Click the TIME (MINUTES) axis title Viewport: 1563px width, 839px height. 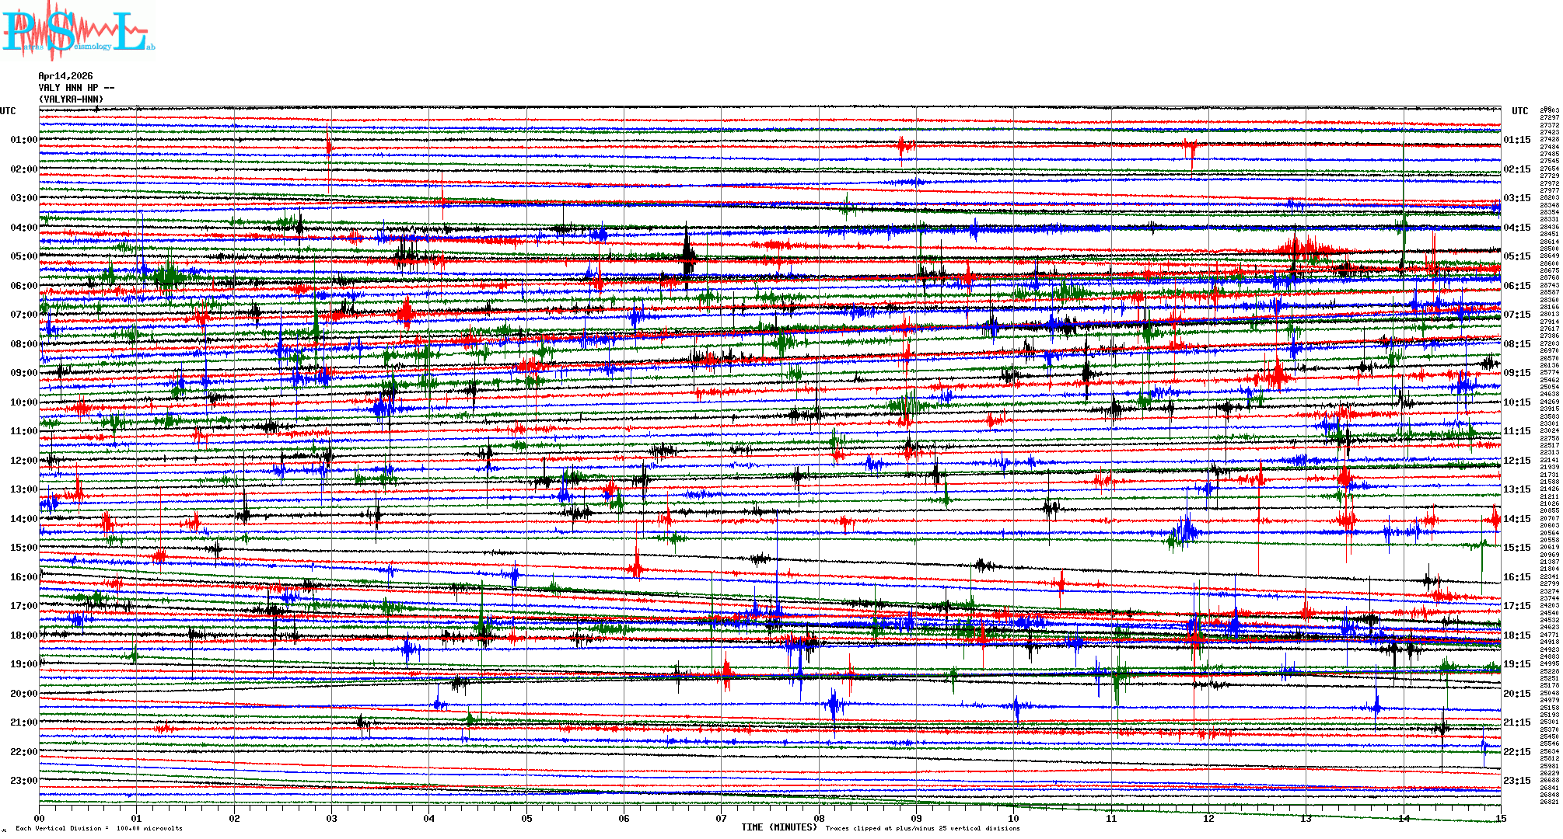[x=779, y=827]
